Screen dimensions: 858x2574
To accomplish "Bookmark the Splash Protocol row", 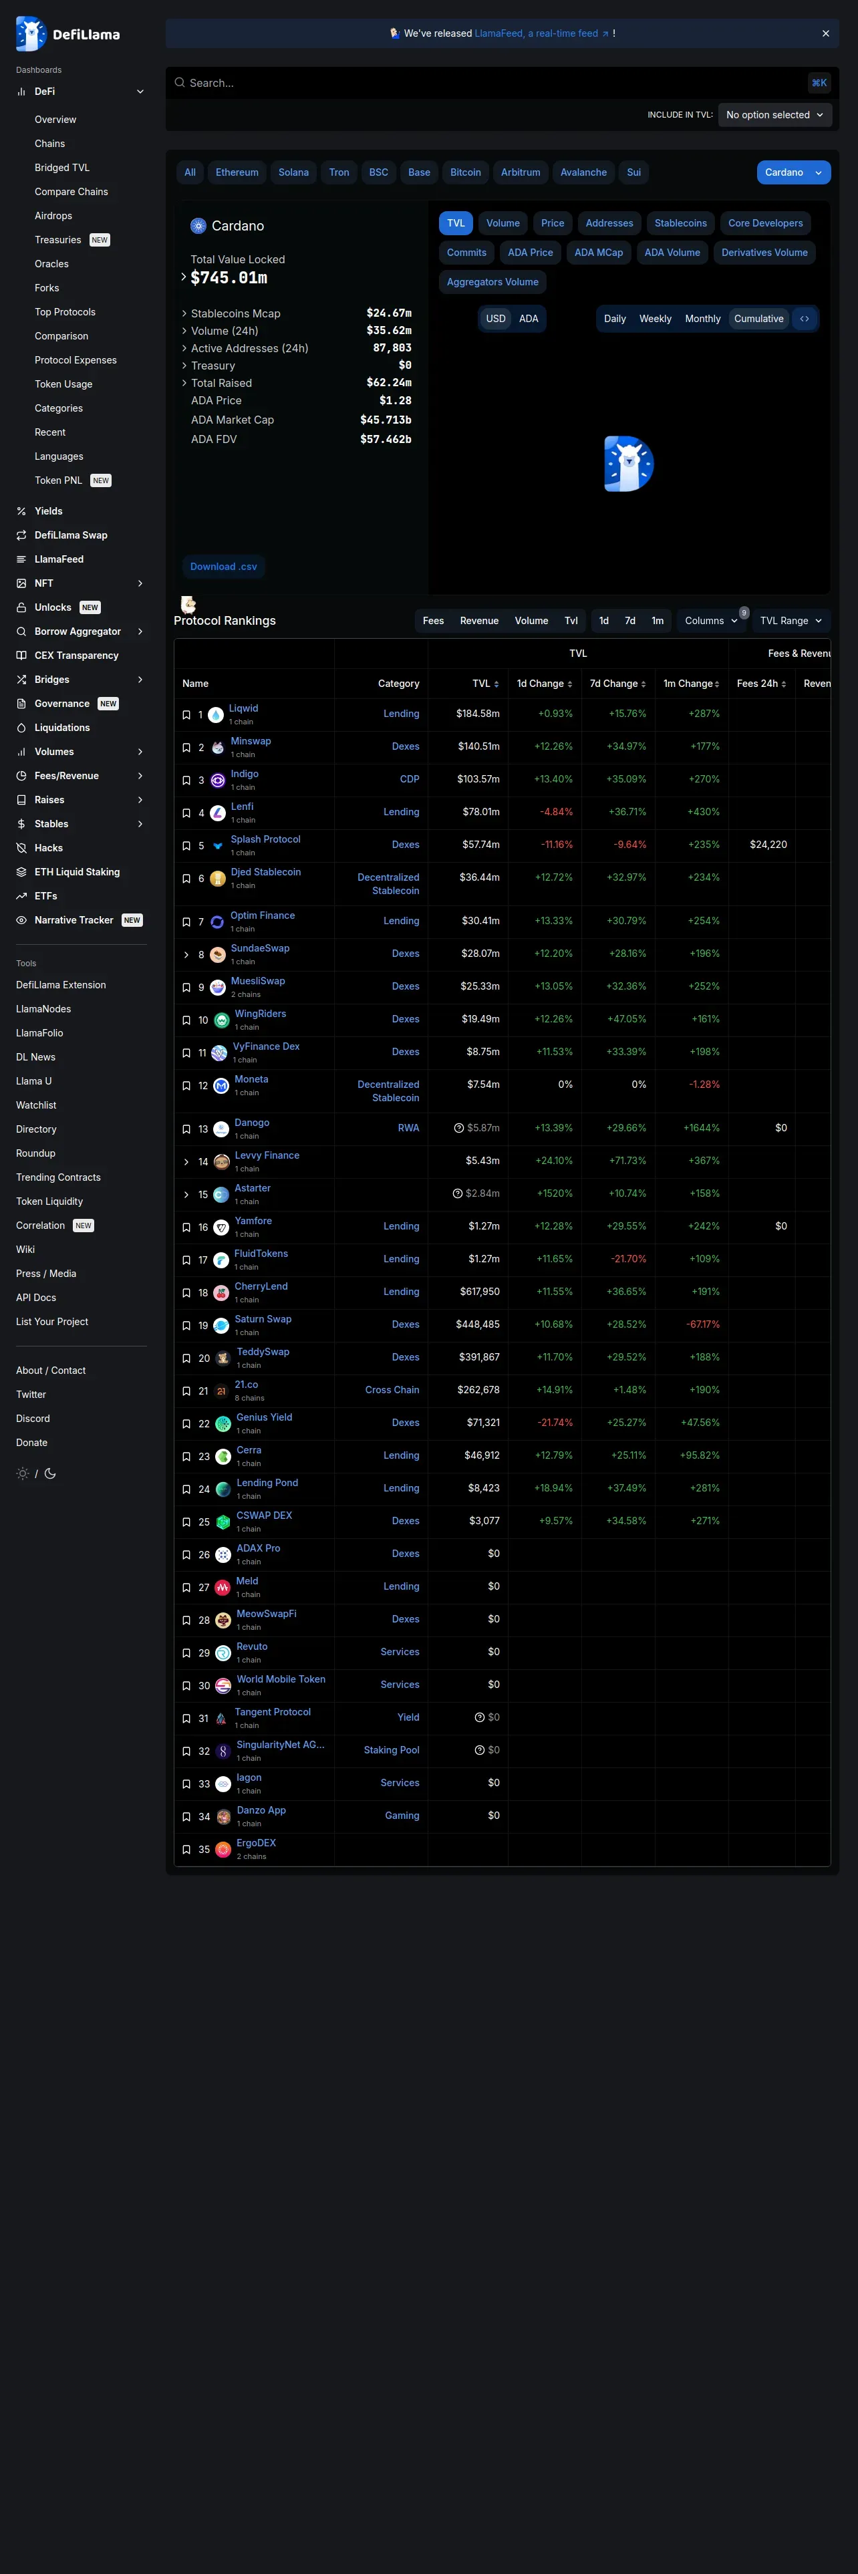I will tap(186, 845).
